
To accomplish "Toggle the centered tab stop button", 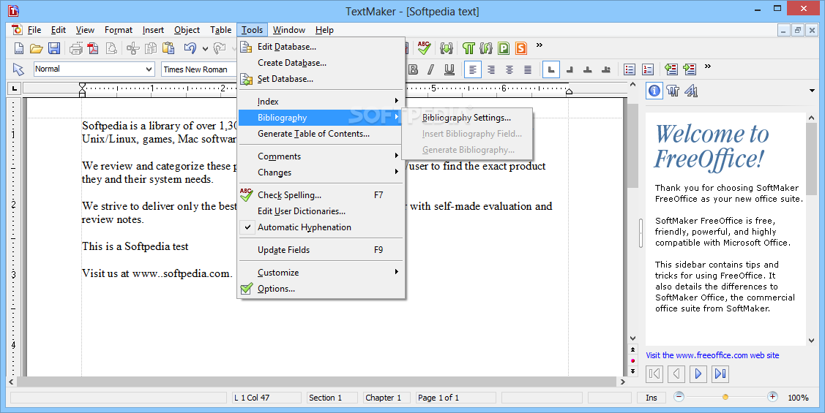I will pos(588,69).
